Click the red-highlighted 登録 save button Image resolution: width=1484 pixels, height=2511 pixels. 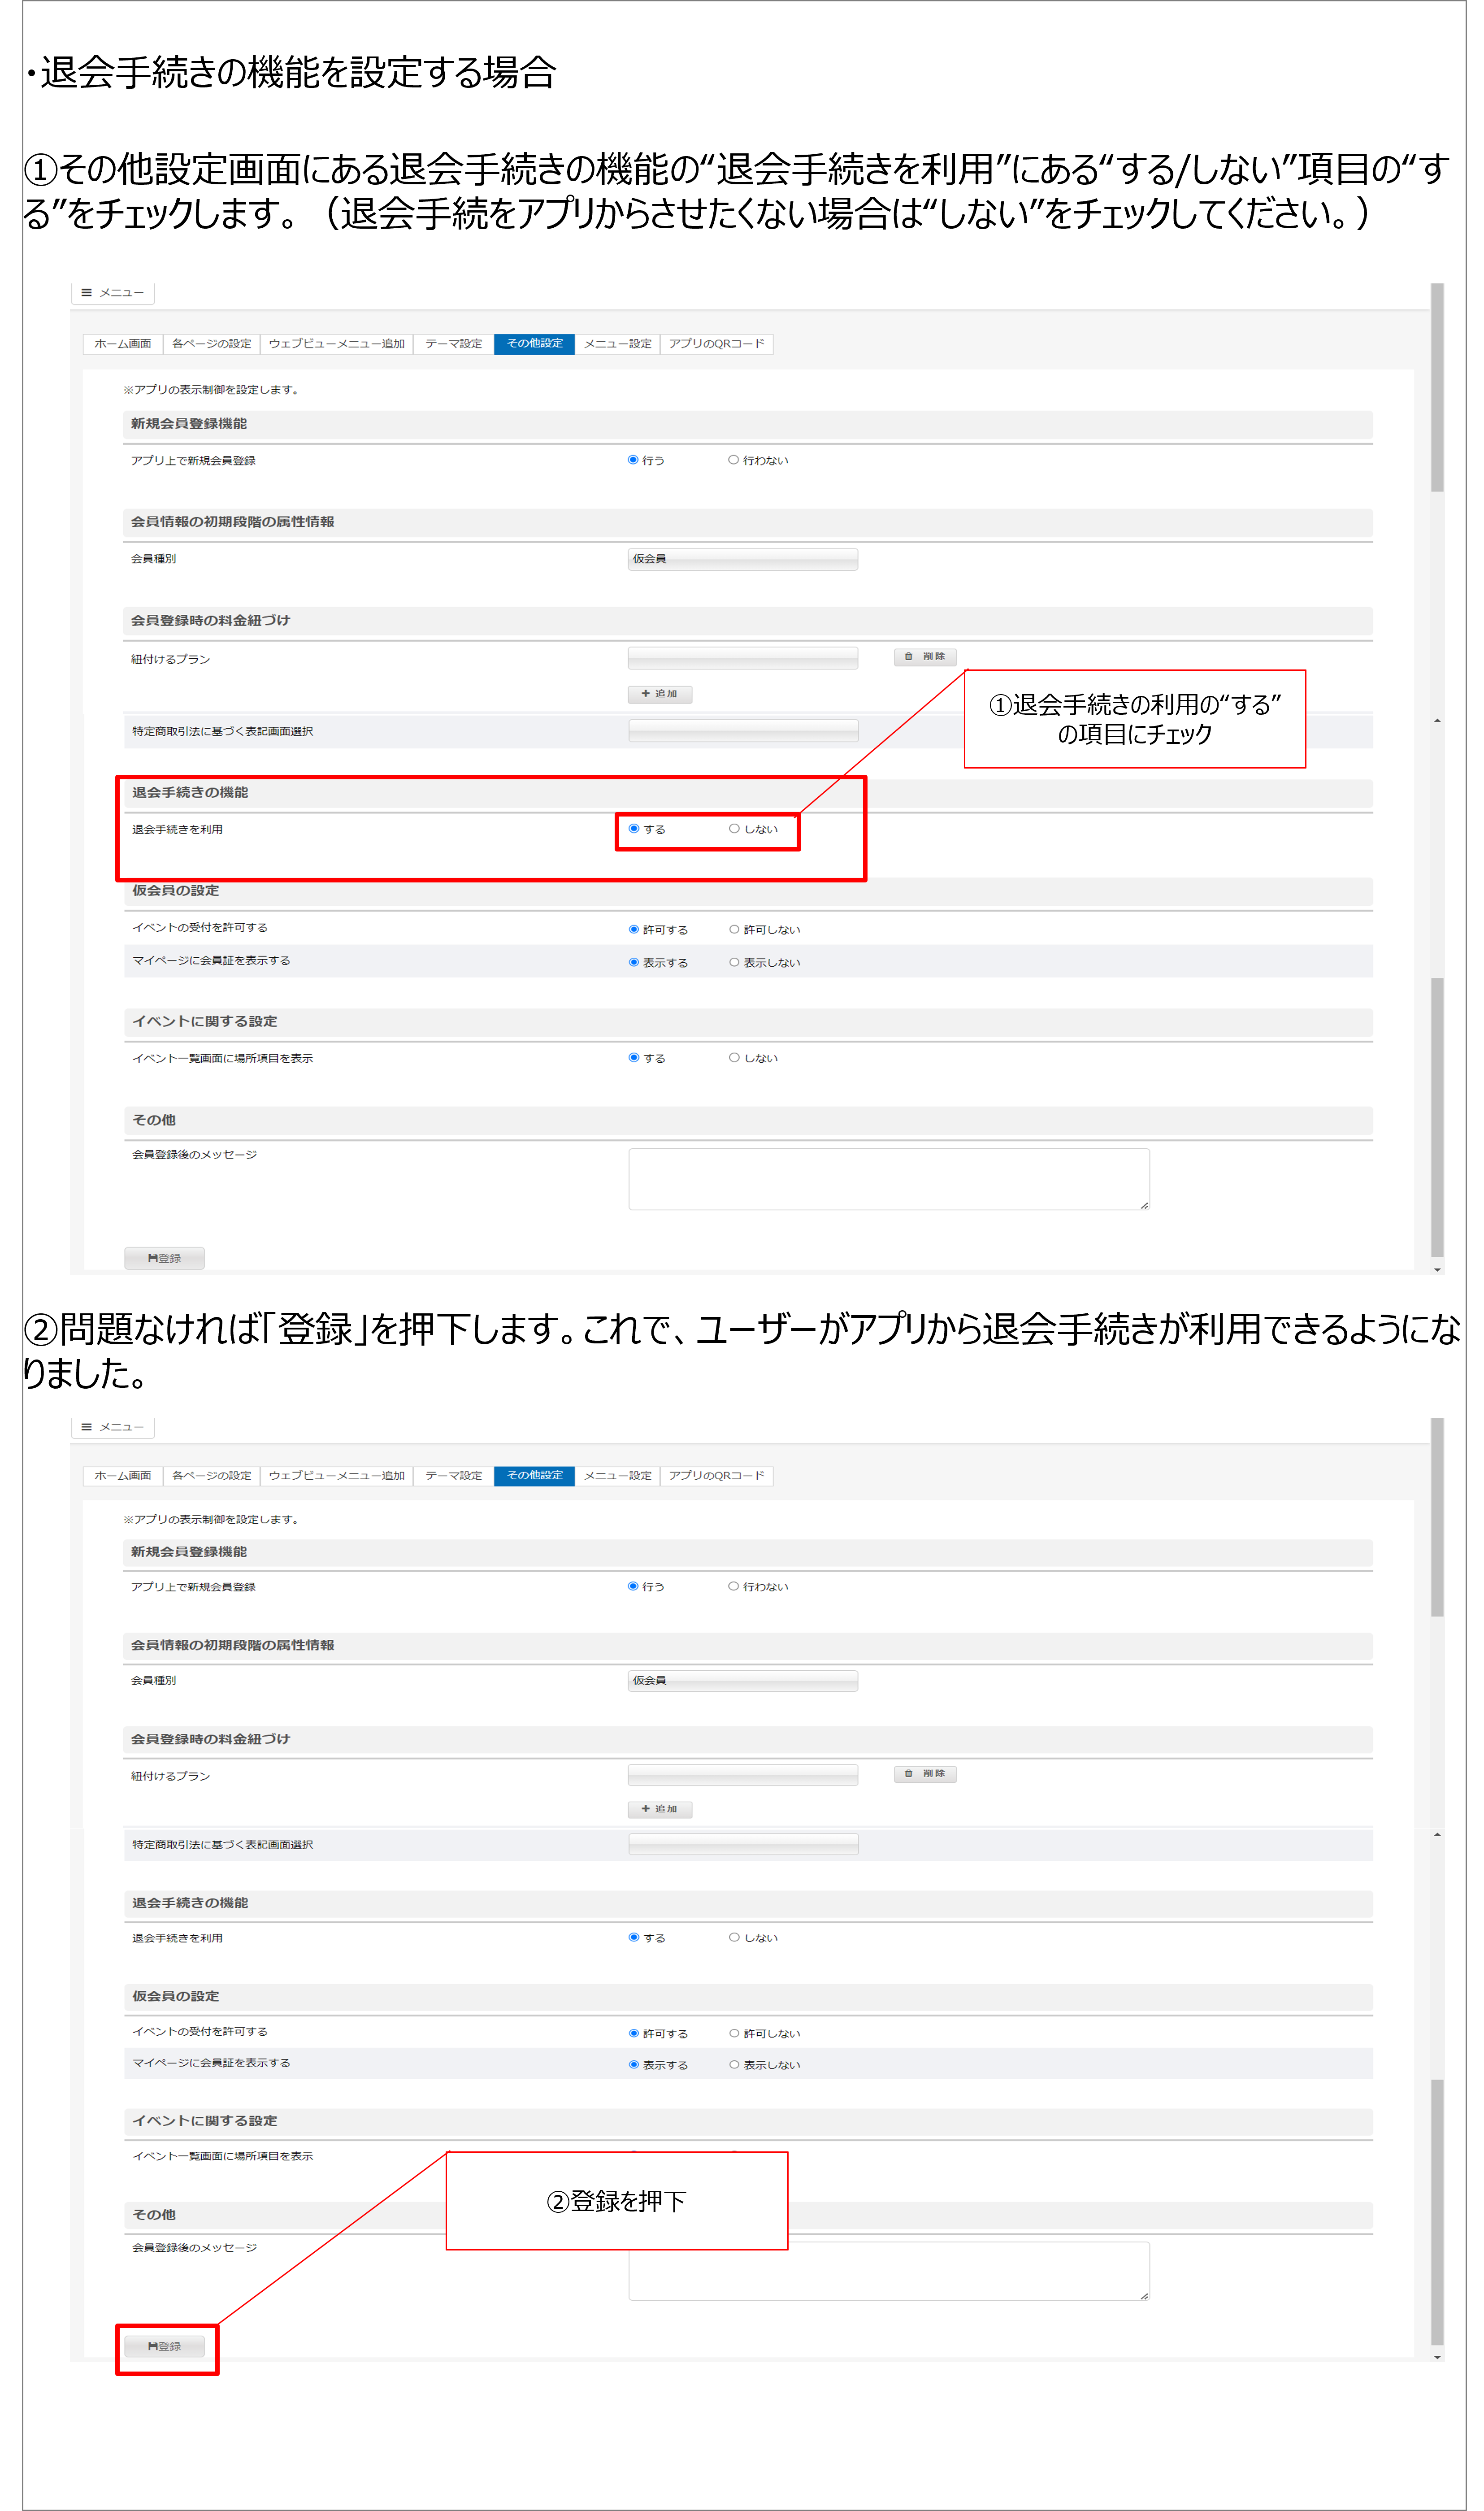click(x=165, y=2346)
